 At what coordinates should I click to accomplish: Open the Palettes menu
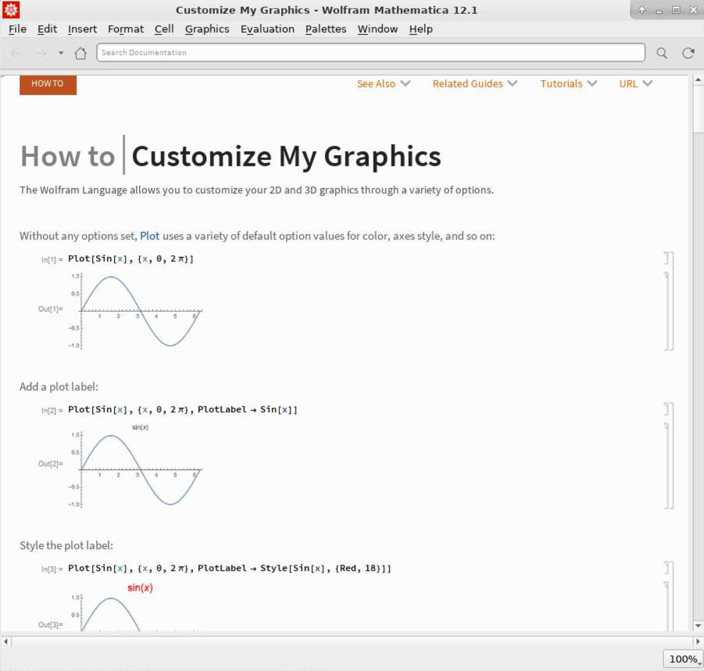tap(325, 29)
